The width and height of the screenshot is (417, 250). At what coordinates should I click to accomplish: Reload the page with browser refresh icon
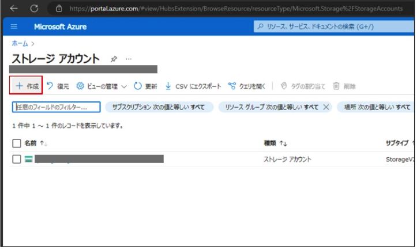(35, 9)
